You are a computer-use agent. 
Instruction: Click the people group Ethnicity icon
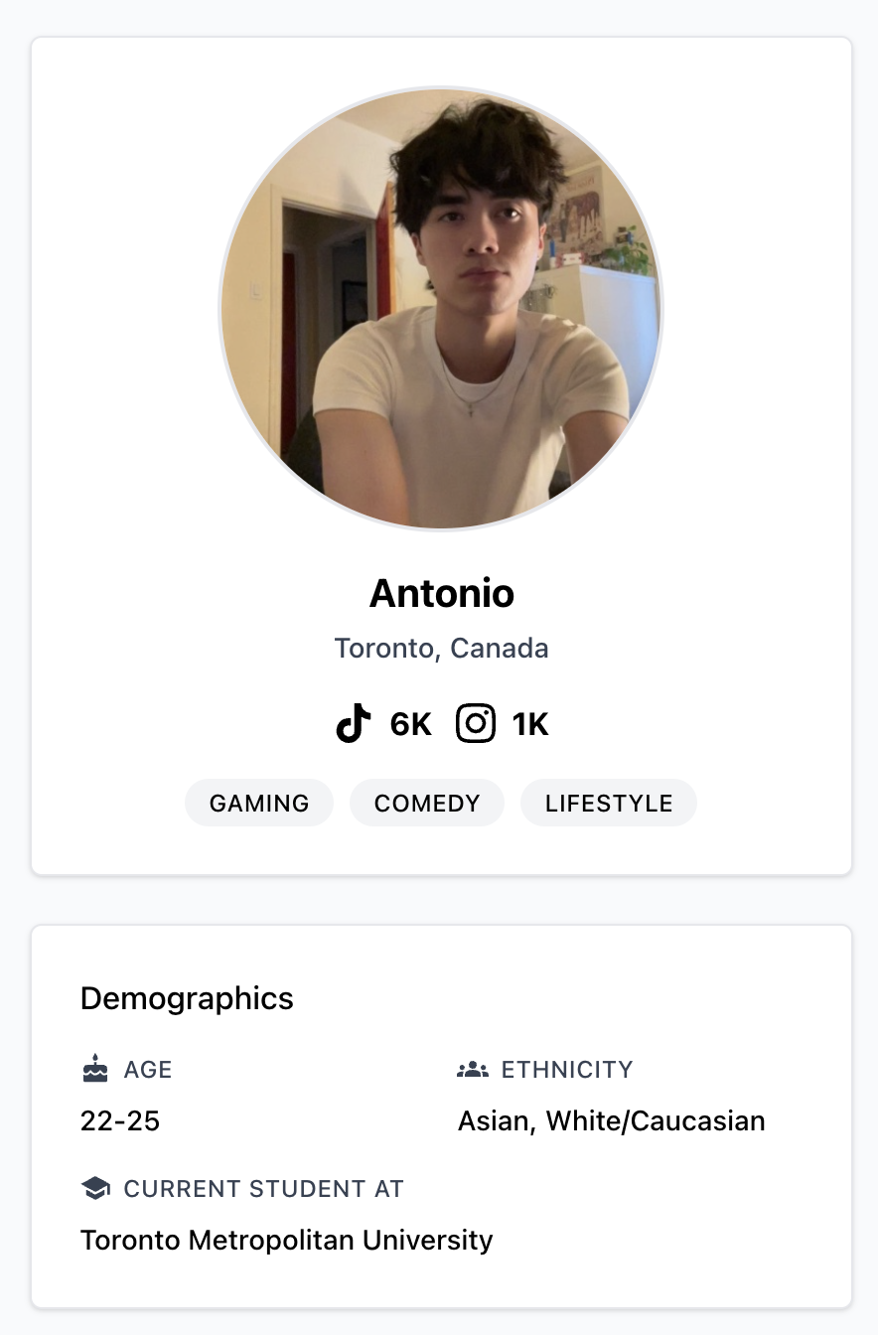tap(473, 1070)
